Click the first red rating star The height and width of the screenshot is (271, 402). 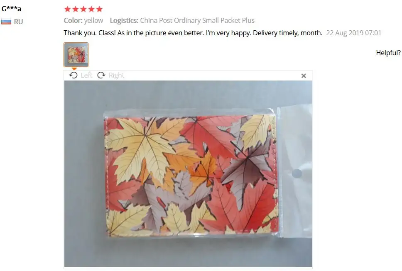pyautogui.click(x=67, y=9)
